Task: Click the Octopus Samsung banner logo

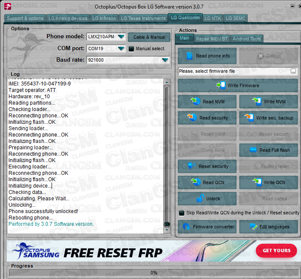Action: tap(35, 251)
